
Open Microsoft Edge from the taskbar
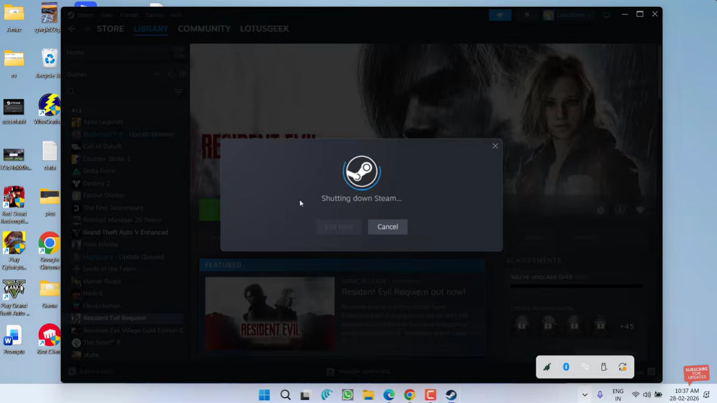389,395
